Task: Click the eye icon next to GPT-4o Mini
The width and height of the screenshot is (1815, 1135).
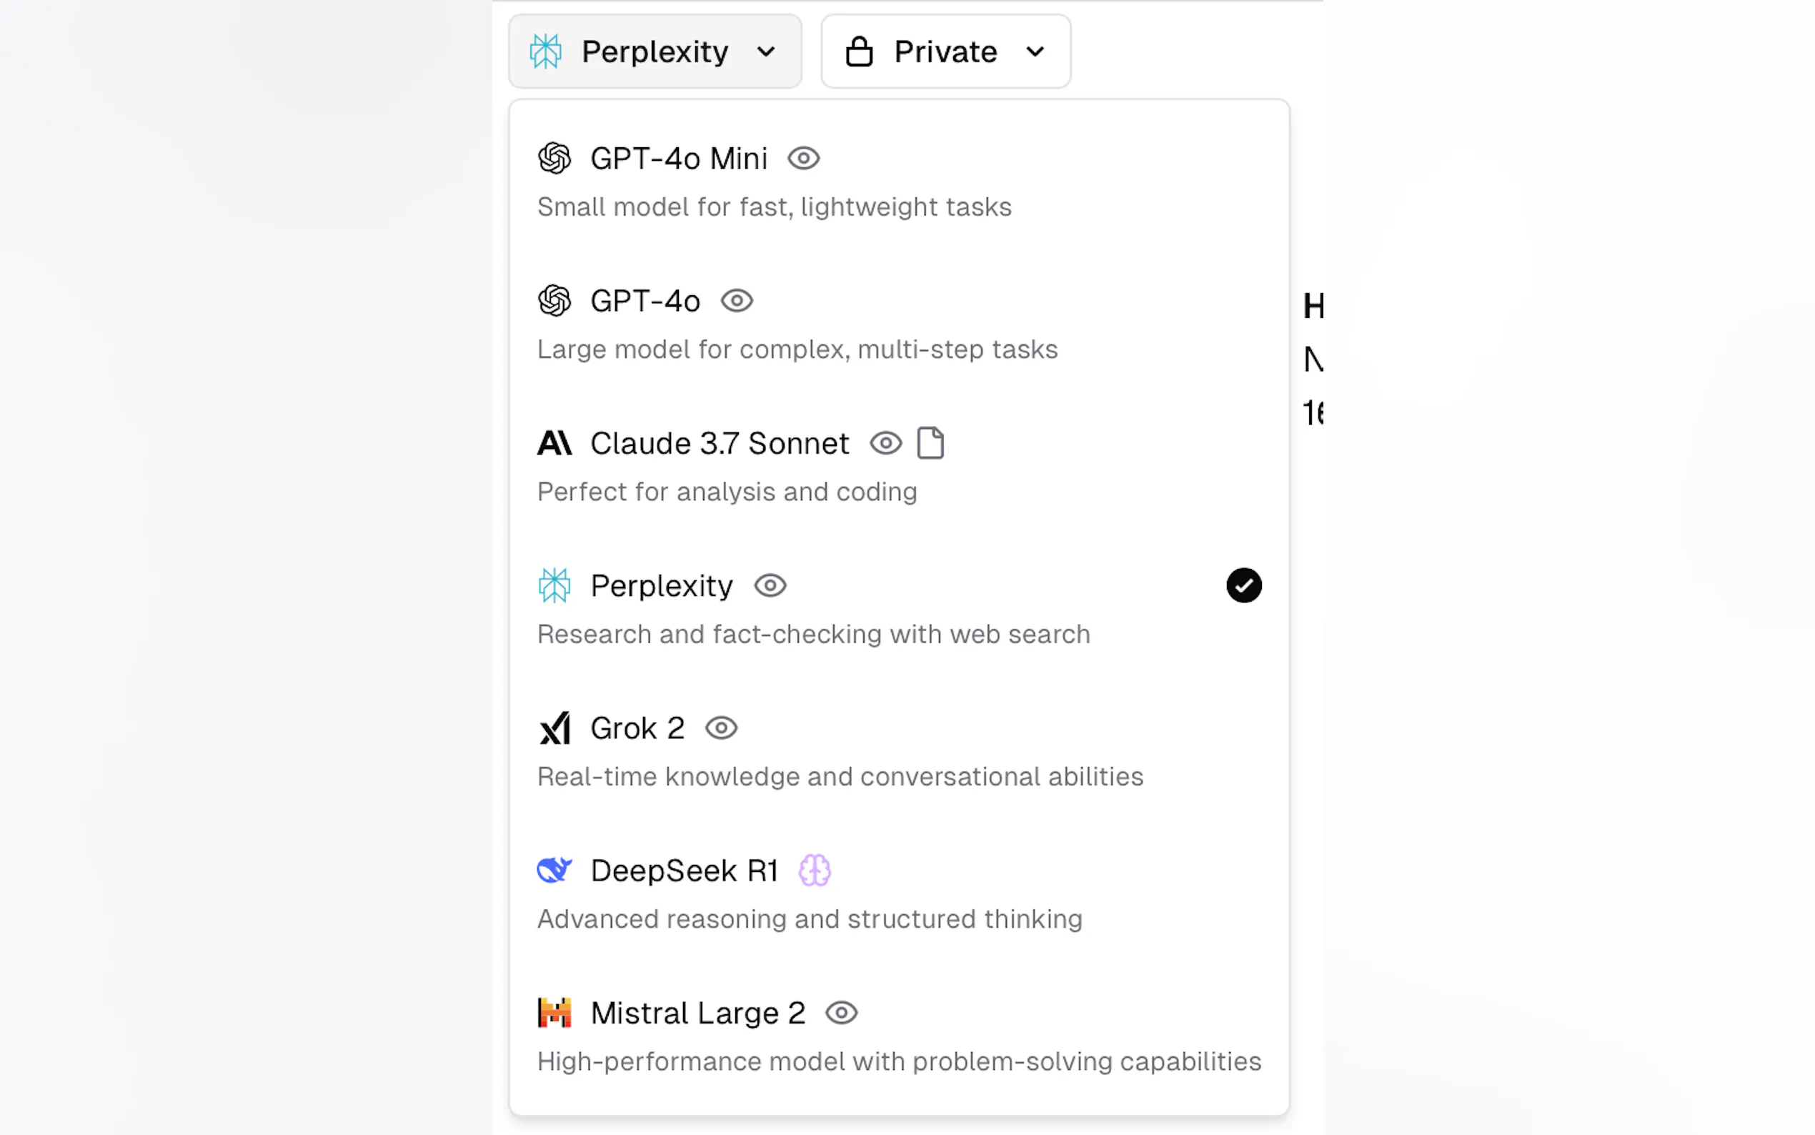Action: tap(804, 159)
